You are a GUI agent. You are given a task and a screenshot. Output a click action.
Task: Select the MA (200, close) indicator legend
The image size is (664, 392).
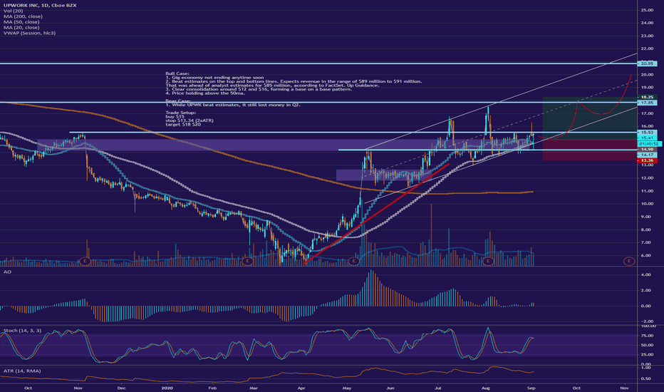tap(23, 16)
